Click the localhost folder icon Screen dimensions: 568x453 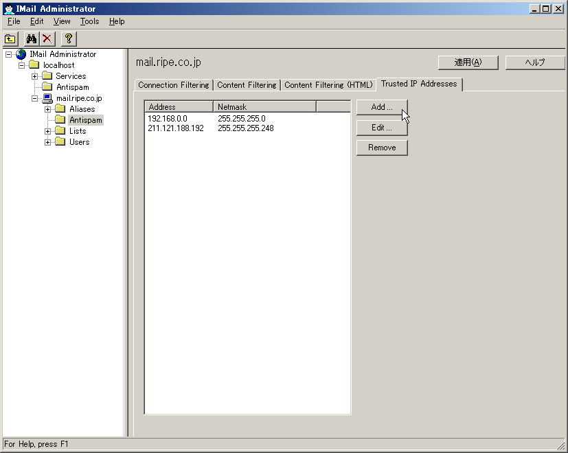click(x=34, y=65)
